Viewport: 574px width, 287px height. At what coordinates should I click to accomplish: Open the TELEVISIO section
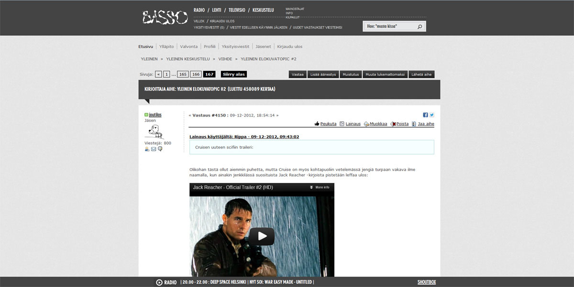click(x=236, y=10)
